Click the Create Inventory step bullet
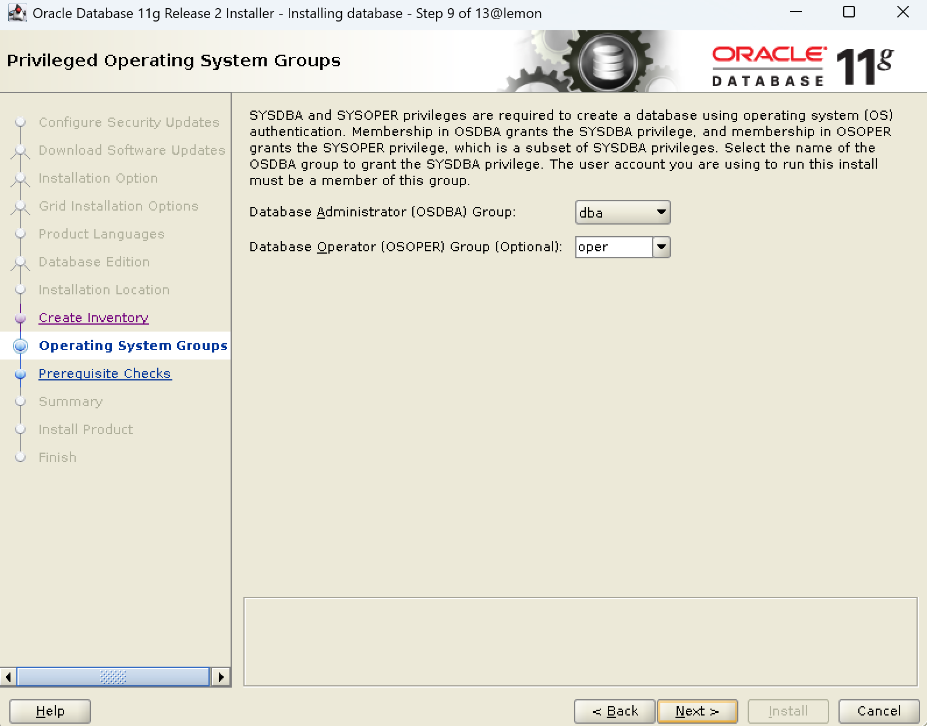Viewport: 927px width, 726px height. point(20,318)
